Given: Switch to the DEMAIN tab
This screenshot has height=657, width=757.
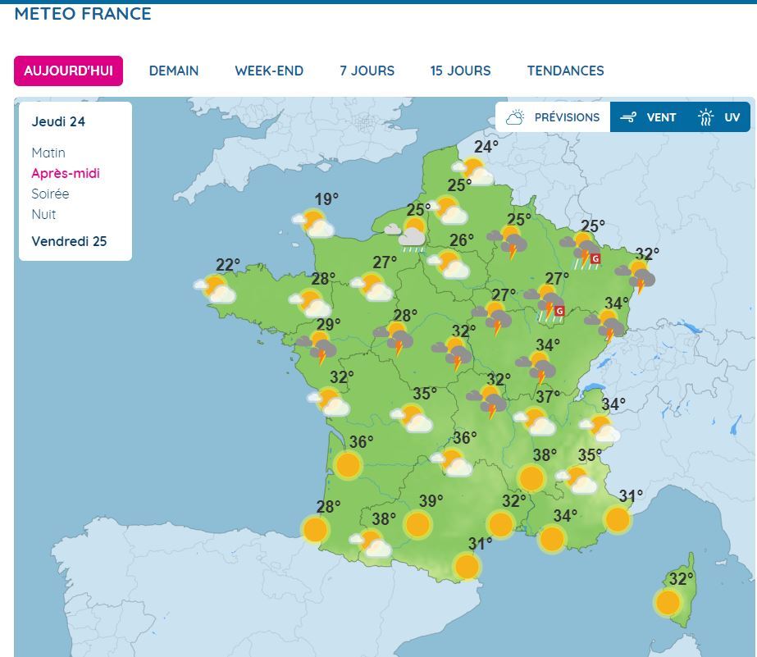Looking at the screenshot, I should point(174,71).
